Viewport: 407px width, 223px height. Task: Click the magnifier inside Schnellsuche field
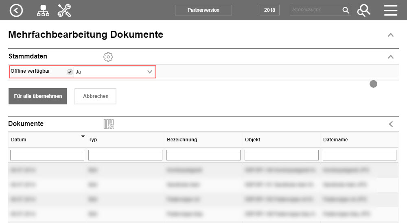(x=346, y=10)
